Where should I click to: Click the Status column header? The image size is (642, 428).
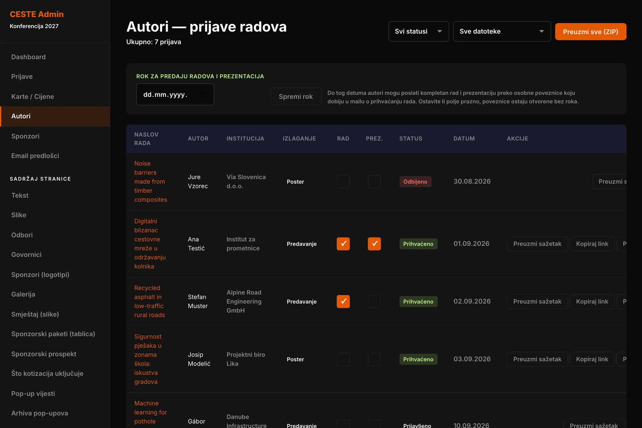click(x=411, y=138)
